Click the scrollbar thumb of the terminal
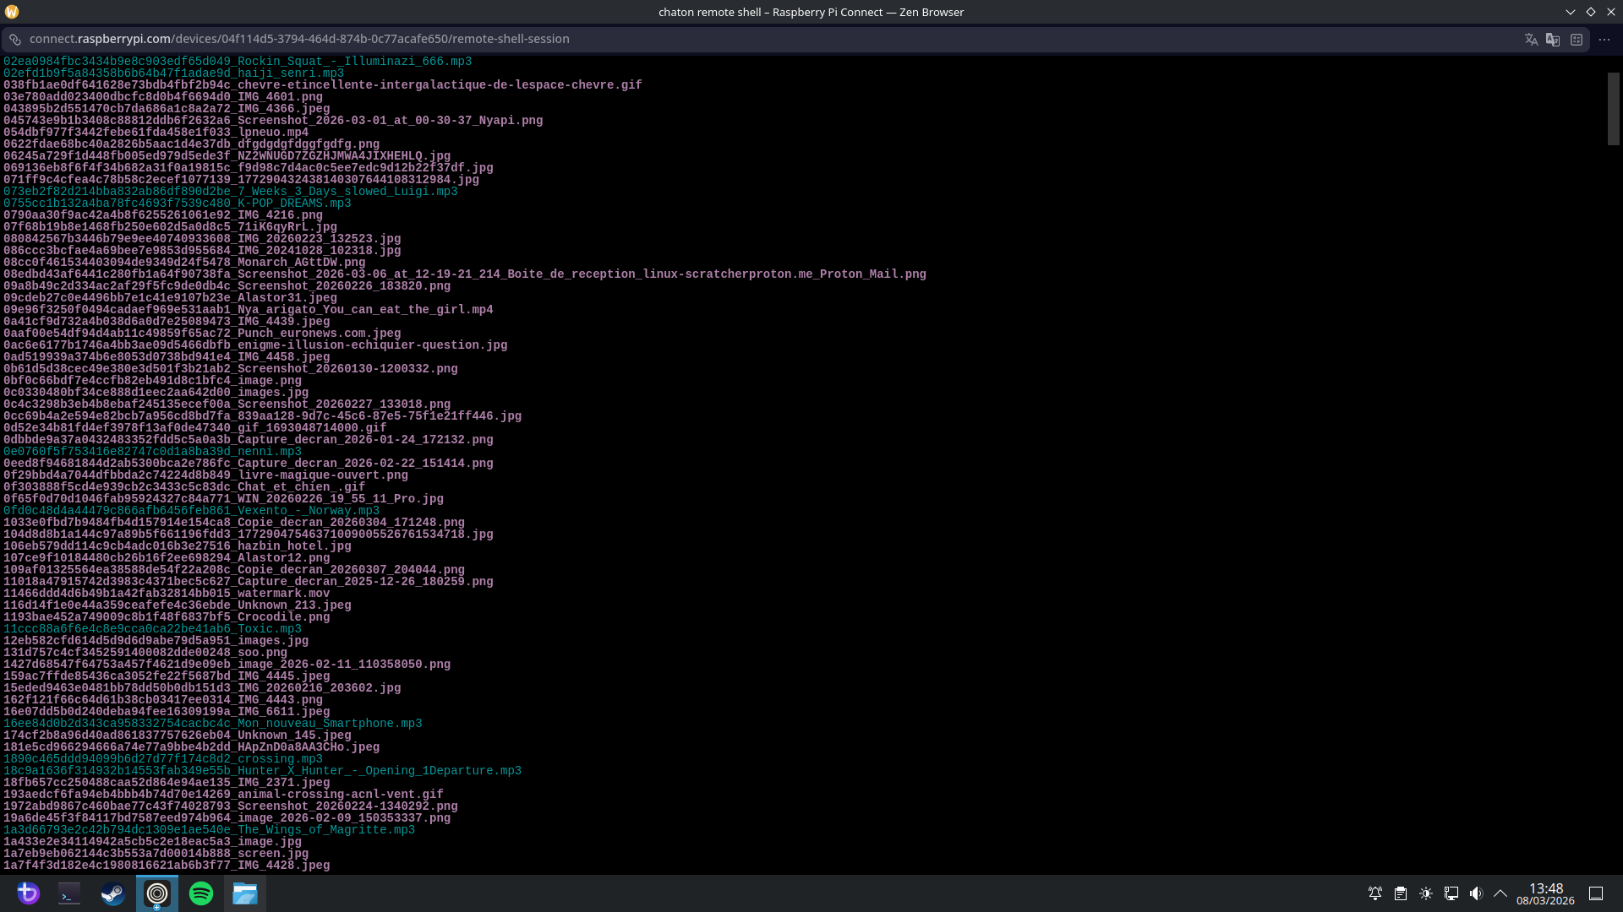 [x=1613, y=108]
